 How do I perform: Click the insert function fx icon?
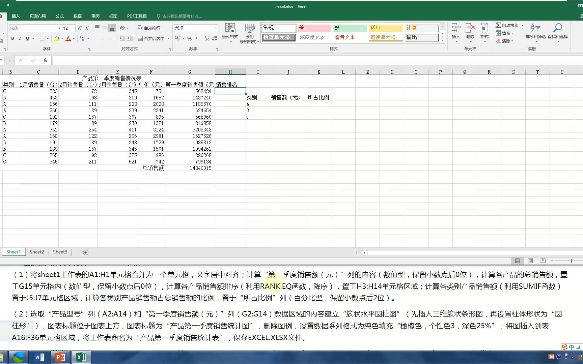pos(45,60)
